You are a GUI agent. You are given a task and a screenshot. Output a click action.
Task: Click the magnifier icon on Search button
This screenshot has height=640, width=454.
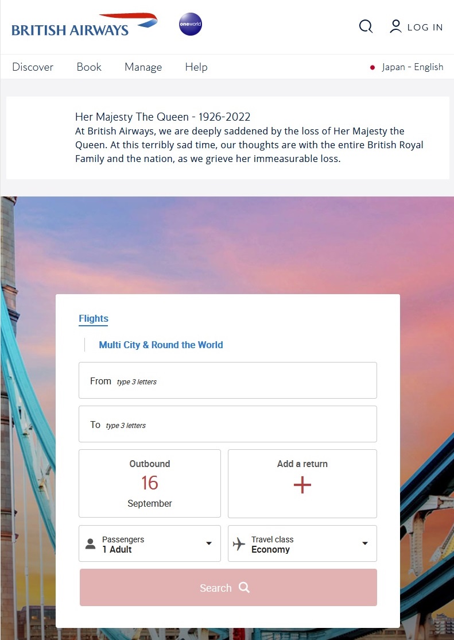(244, 587)
